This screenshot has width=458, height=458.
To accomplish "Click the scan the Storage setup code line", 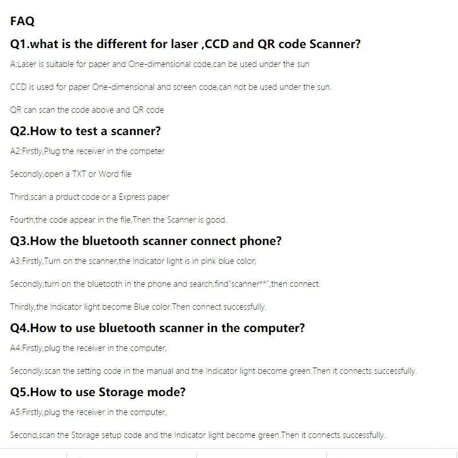I will pos(198,435).
